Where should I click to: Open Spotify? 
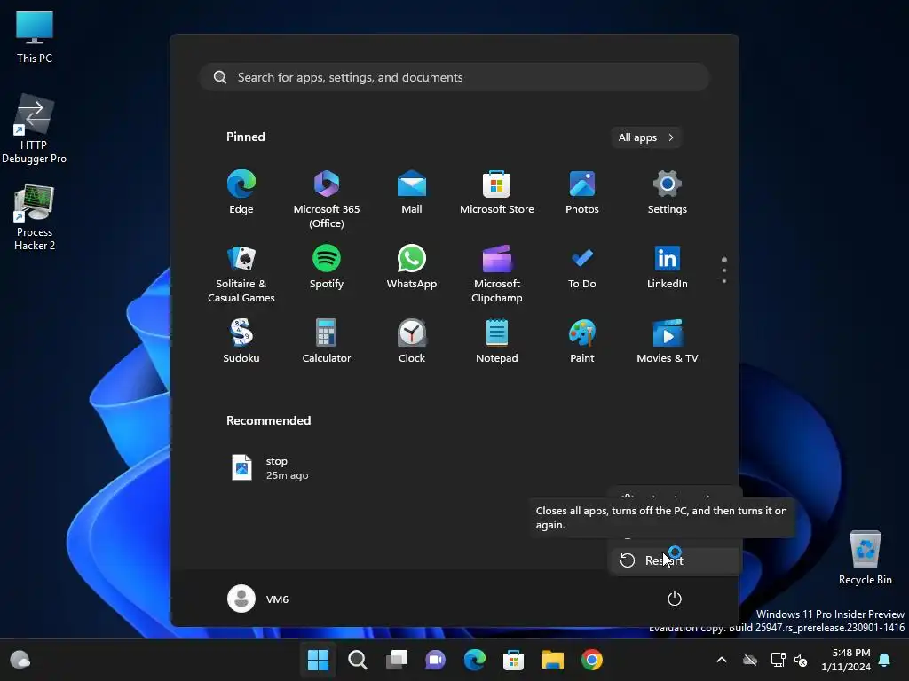point(327,267)
